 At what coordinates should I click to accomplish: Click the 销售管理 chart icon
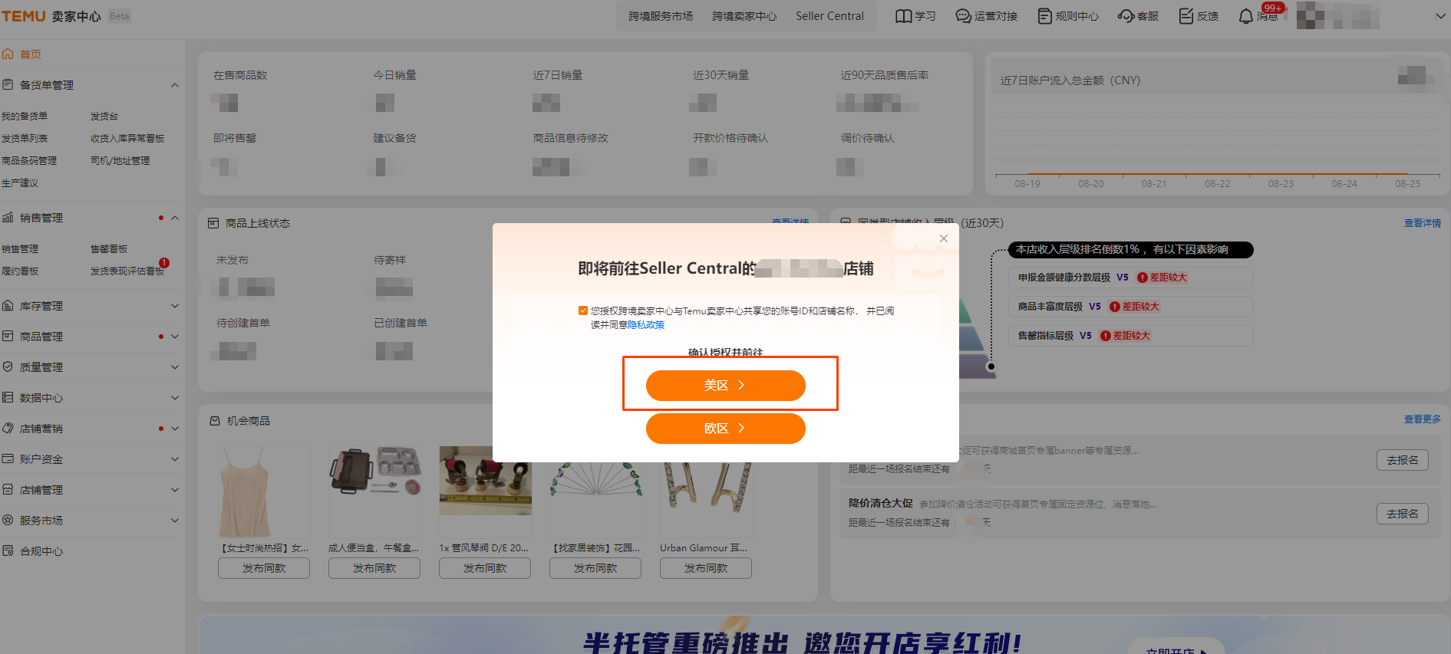(8, 218)
